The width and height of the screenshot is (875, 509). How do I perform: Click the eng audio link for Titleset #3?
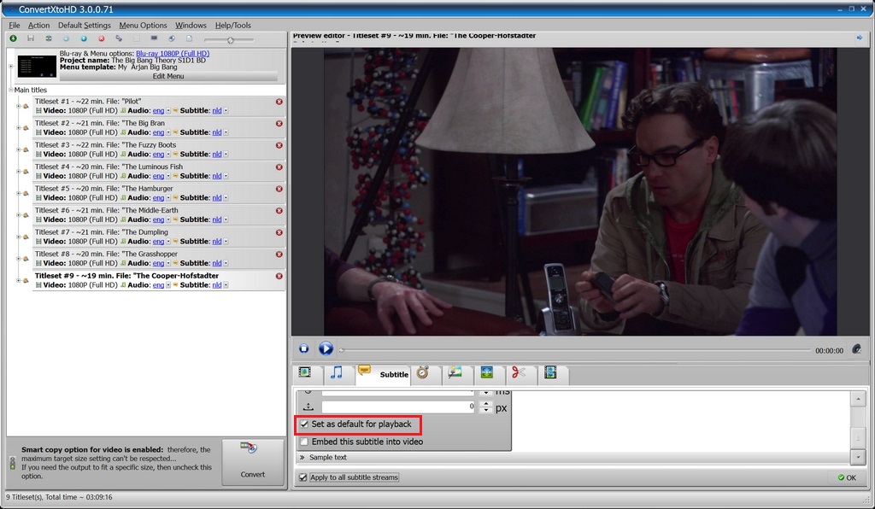158,155
